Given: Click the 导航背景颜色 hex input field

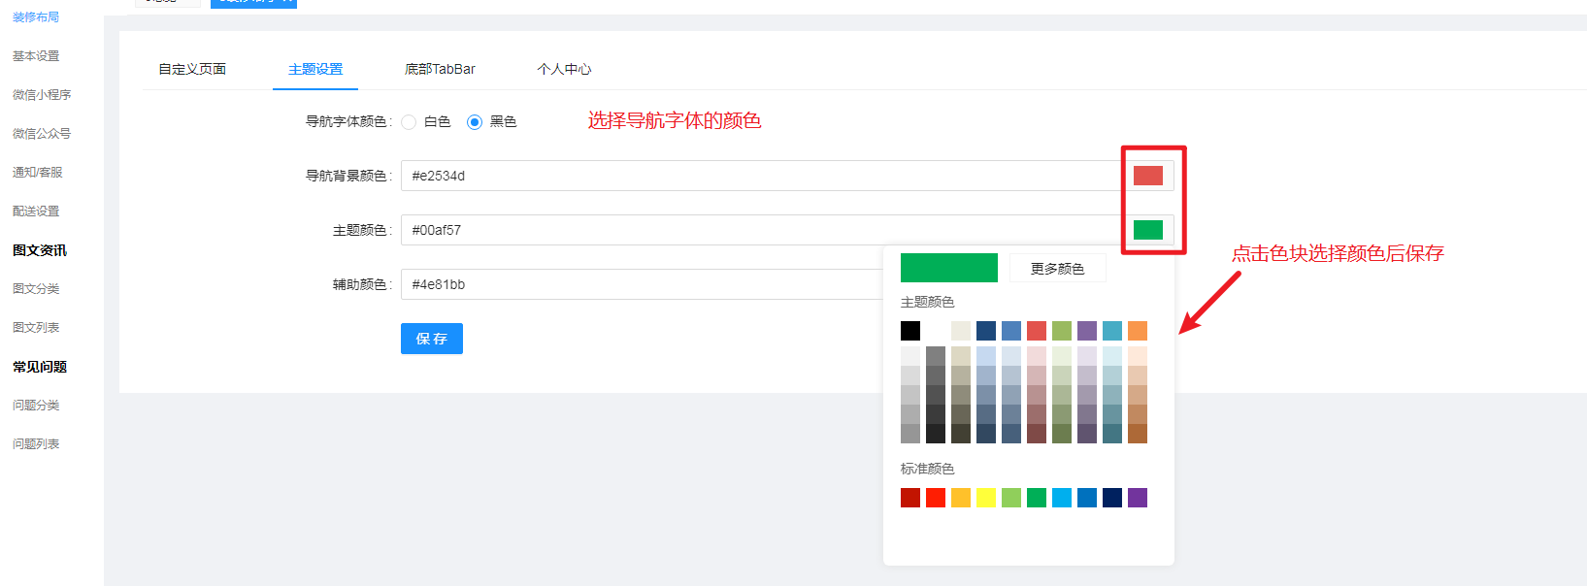Looking at the screenshot, I should coord(761,176).
